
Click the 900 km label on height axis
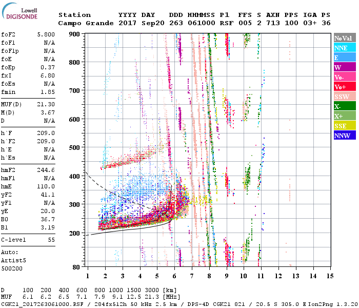[75, 34]
